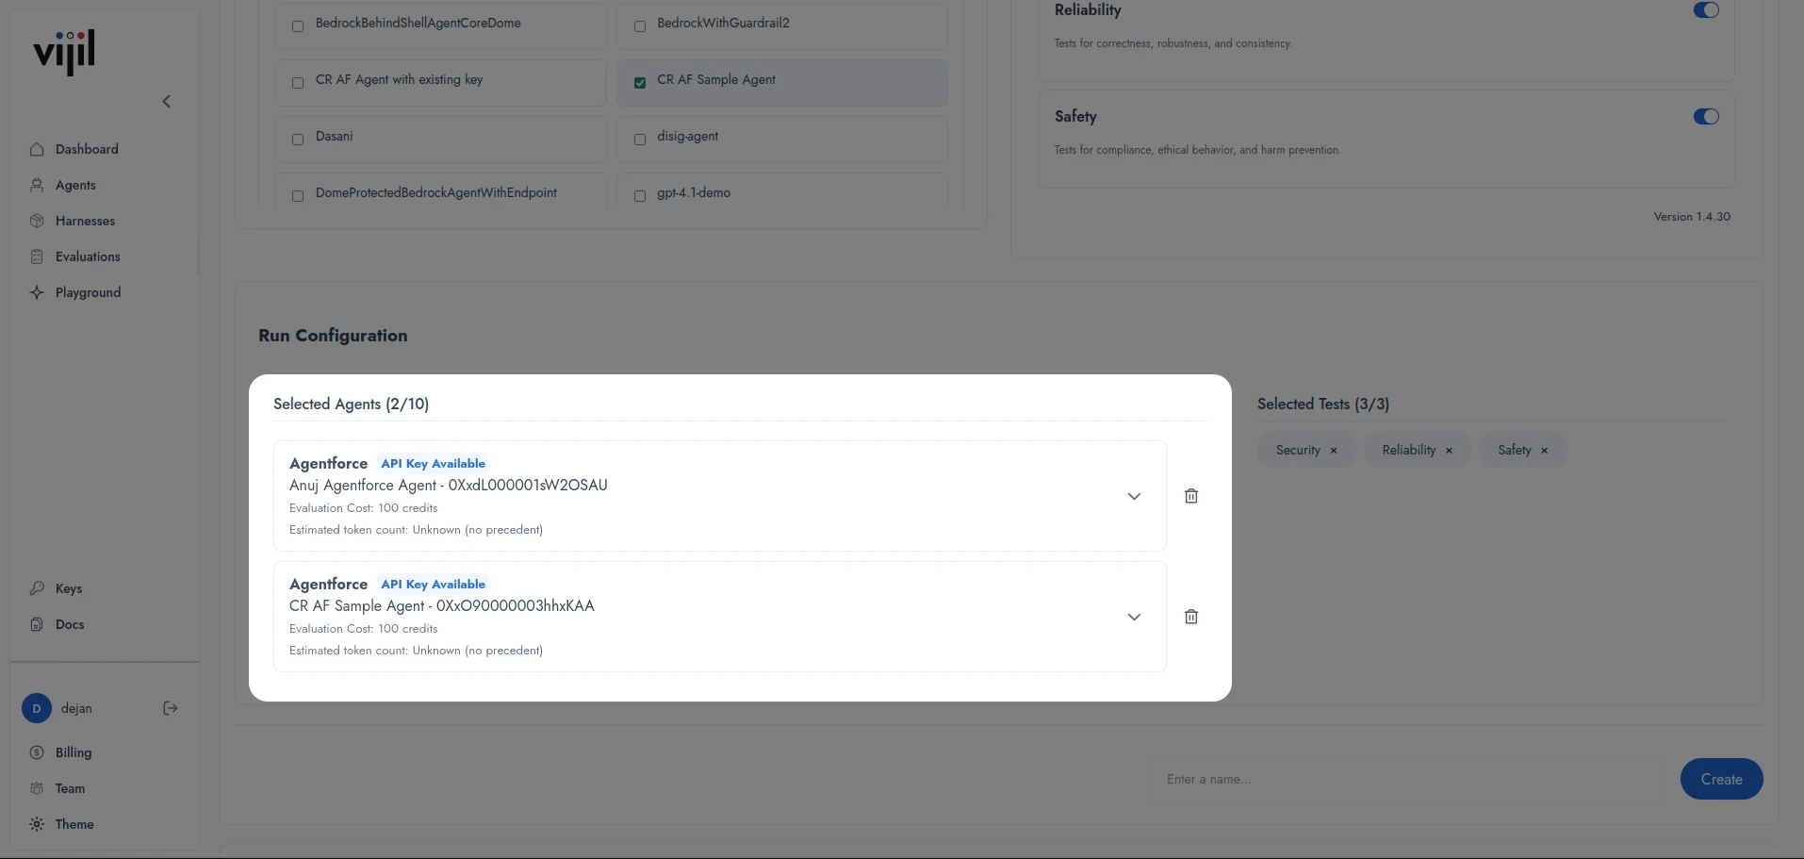Toggle the Safety switch off
Screen dimensions: 1804x859
click(x=1706, y=117)
